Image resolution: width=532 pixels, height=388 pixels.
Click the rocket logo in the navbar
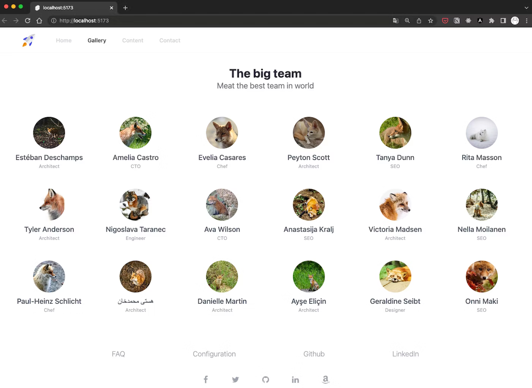coord(28,40)
